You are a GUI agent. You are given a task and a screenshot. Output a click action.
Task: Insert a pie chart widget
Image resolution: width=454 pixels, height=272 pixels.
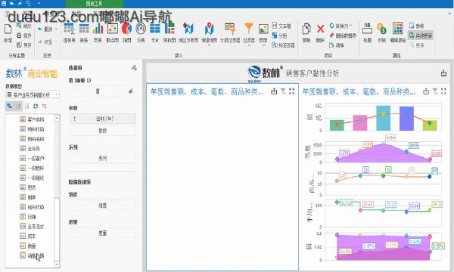127,32
